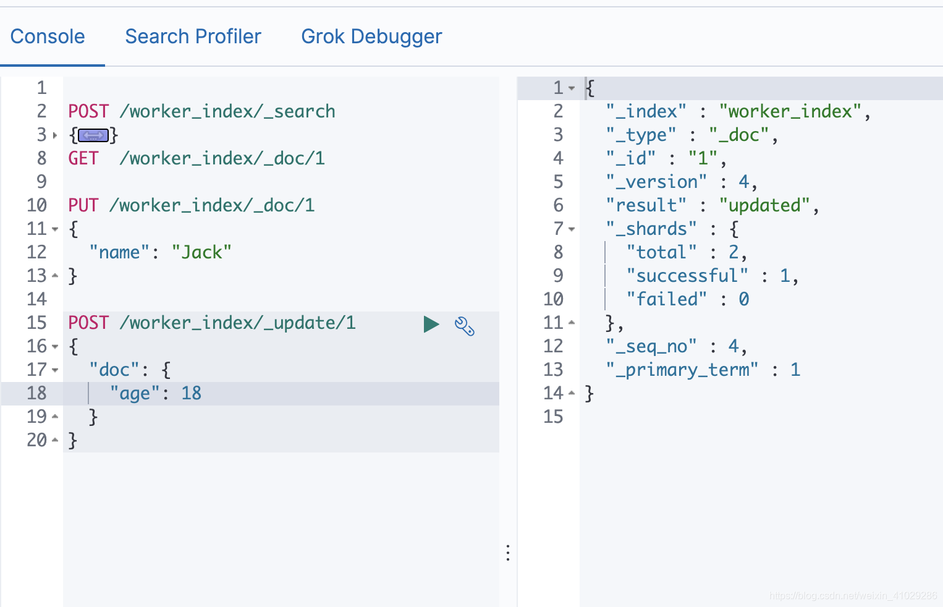
Task: Open the wrench request options menu
Action: coord(464,326)
